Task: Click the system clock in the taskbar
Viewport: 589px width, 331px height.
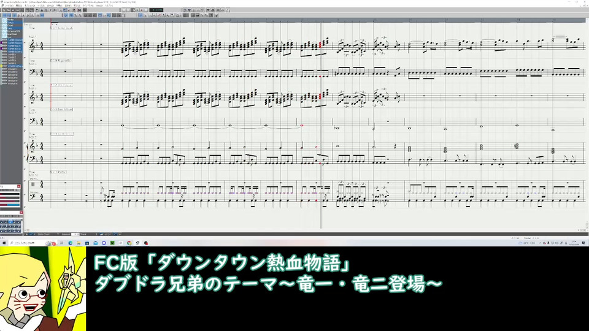Action: pyautogui.click(x=574, y=243)
